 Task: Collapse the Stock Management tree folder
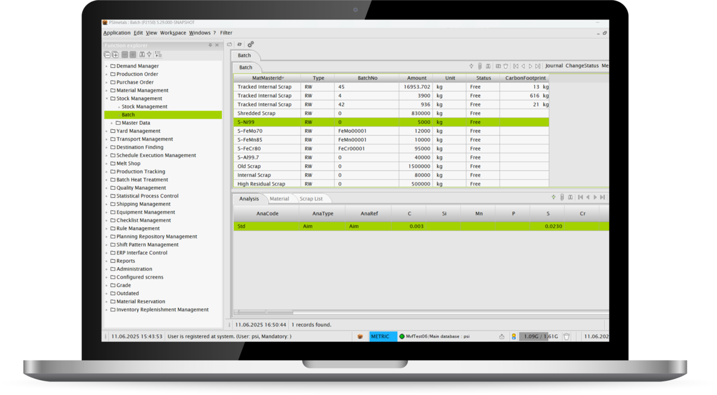click(x=107, y=98)
